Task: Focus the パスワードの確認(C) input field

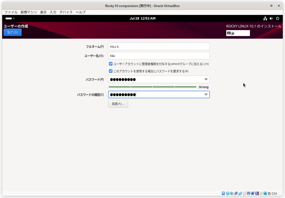Action: click(159, 95)
